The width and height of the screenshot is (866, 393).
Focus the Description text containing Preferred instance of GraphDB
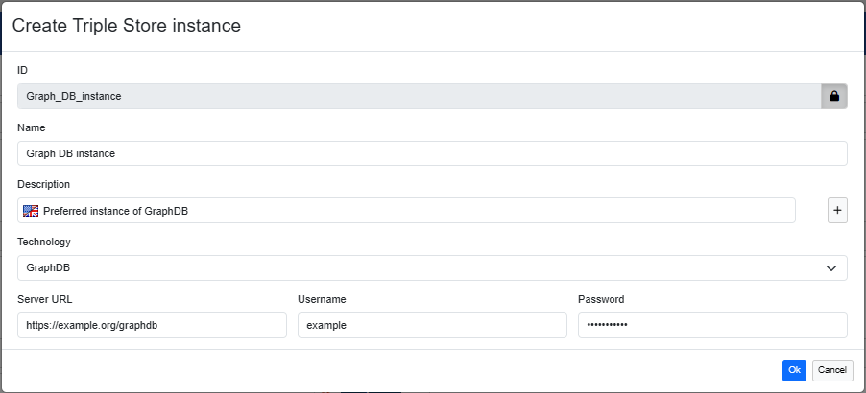pos(413,211)
